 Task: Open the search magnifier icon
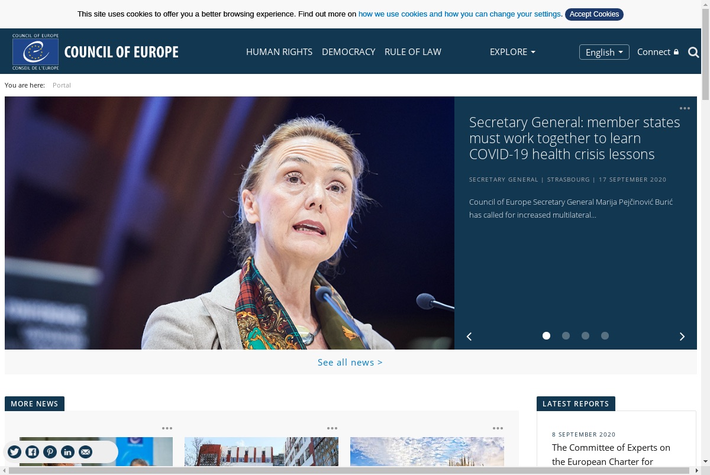click(x=693, y=52)
